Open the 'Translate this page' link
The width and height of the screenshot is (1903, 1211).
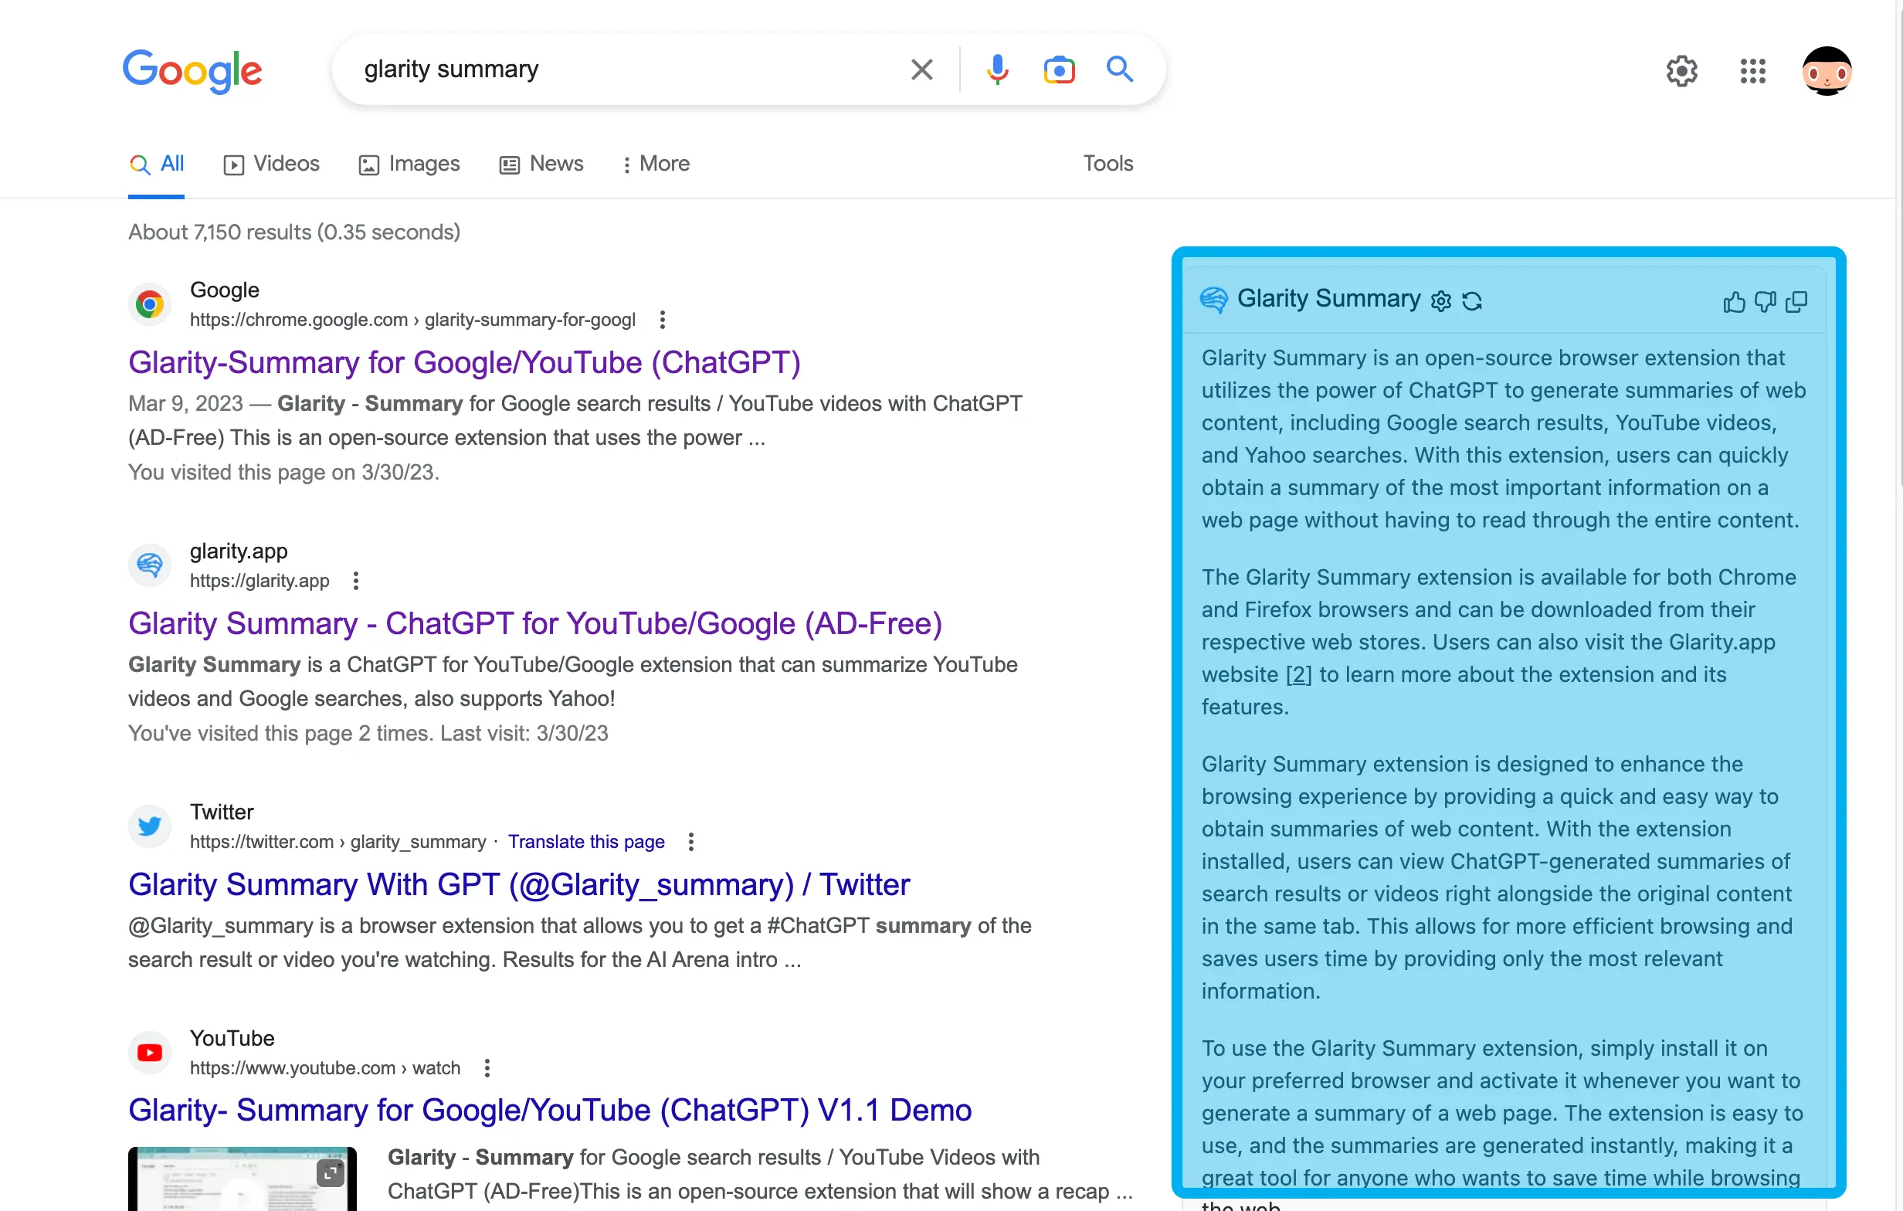tap(586, 842)
